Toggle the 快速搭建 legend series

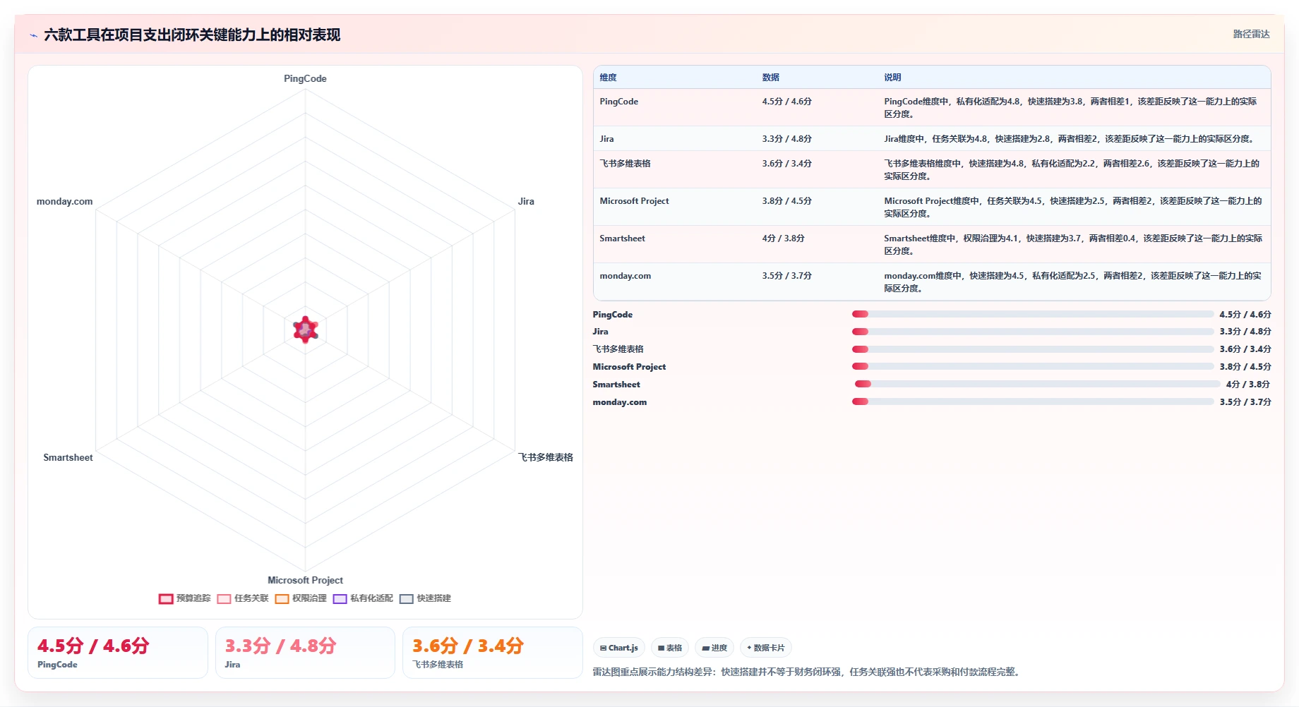tap(425, 598)
